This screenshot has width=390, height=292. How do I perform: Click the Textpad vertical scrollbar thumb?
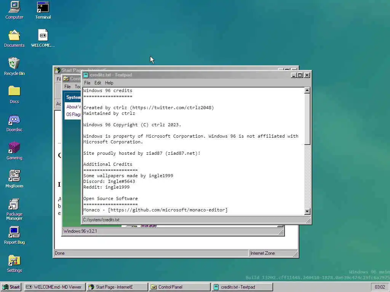point(307,119)
